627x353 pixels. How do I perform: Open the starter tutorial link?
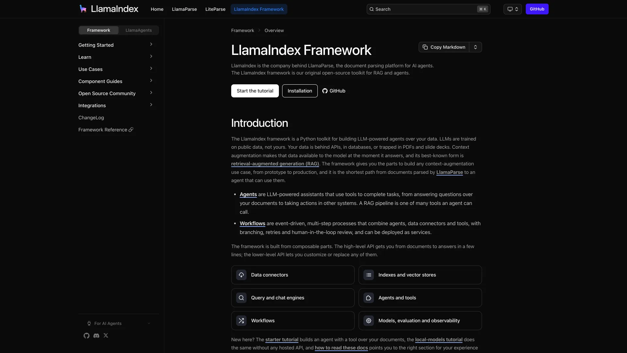click(x=282, y=340)
